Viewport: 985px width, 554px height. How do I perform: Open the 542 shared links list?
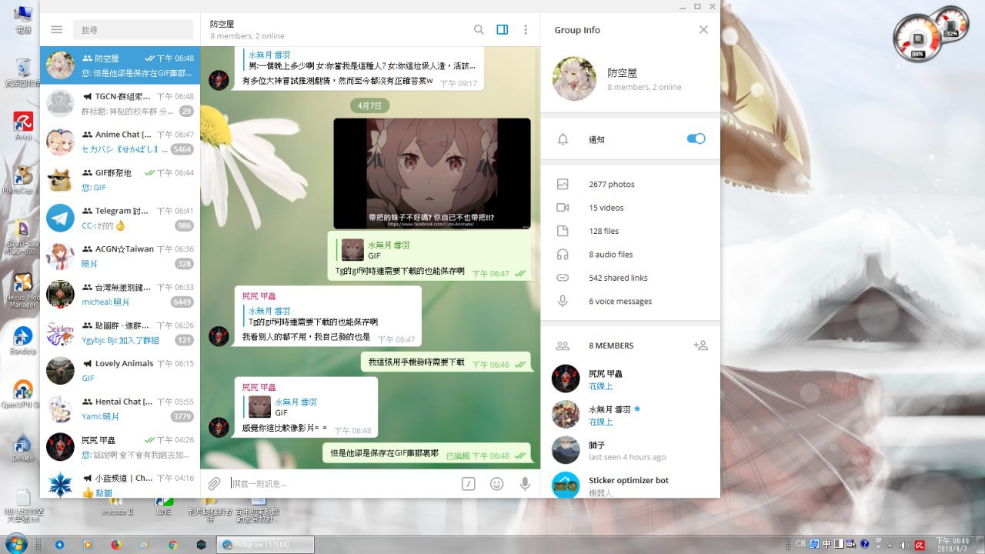click(618, 278)
